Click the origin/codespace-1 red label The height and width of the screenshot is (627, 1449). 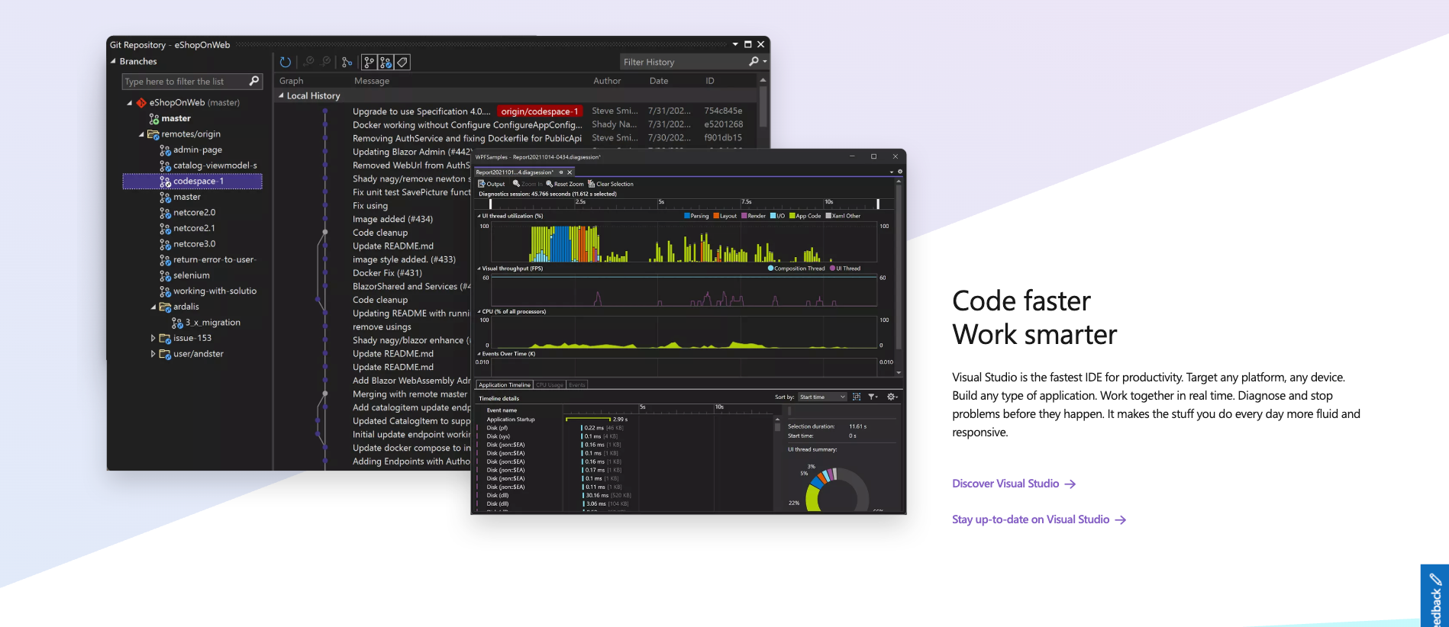point(540,111)
